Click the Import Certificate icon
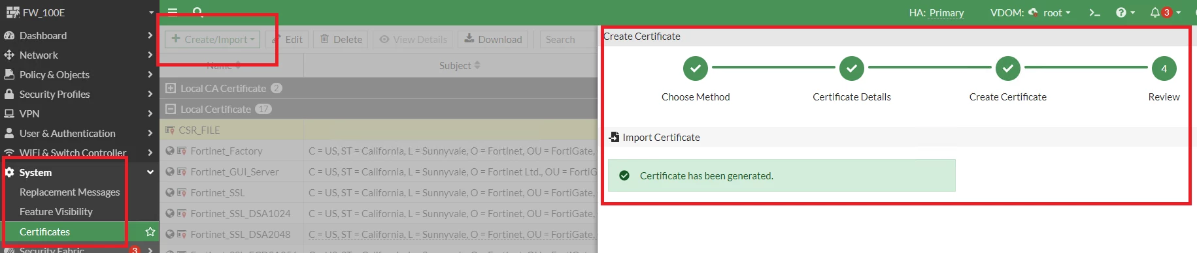Screen dimensions: 1197x253 (614, 137)
